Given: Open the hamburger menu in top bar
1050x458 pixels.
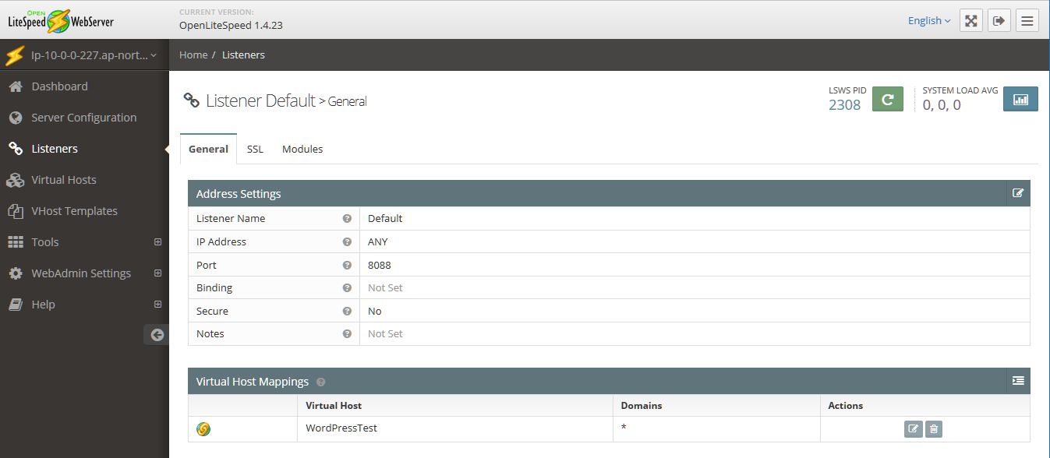Looking at the screenshot, I should [x=1027, y=21].
